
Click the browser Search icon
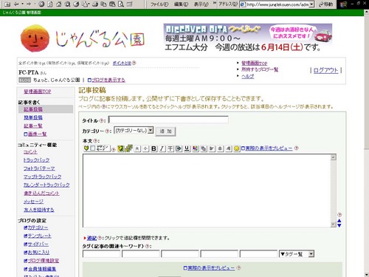coord(67,4)
